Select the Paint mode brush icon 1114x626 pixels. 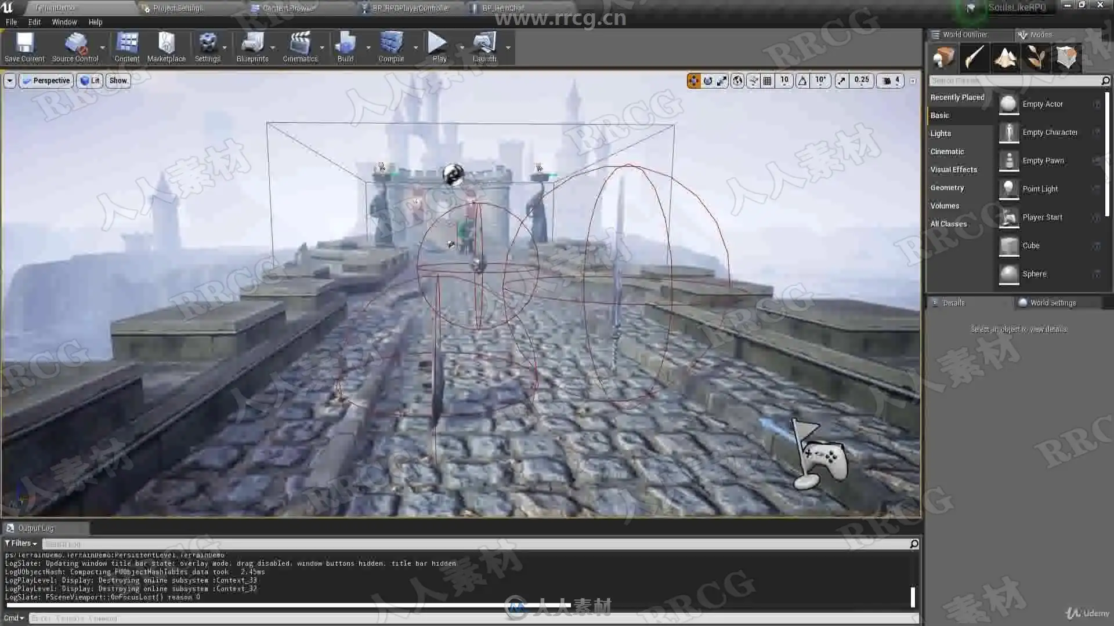(975, 58)
